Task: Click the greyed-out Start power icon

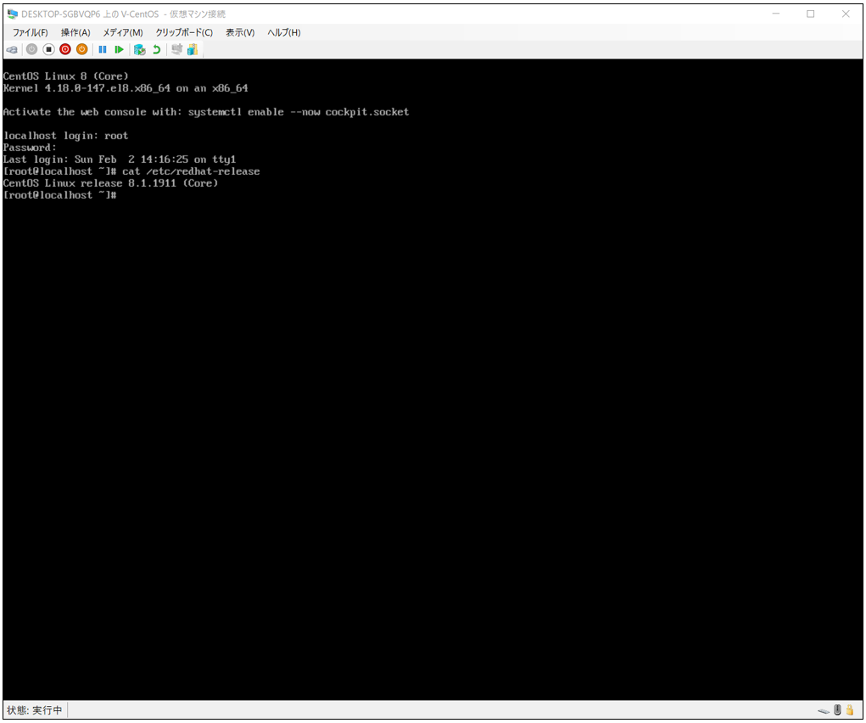Action: click(32, 50)
